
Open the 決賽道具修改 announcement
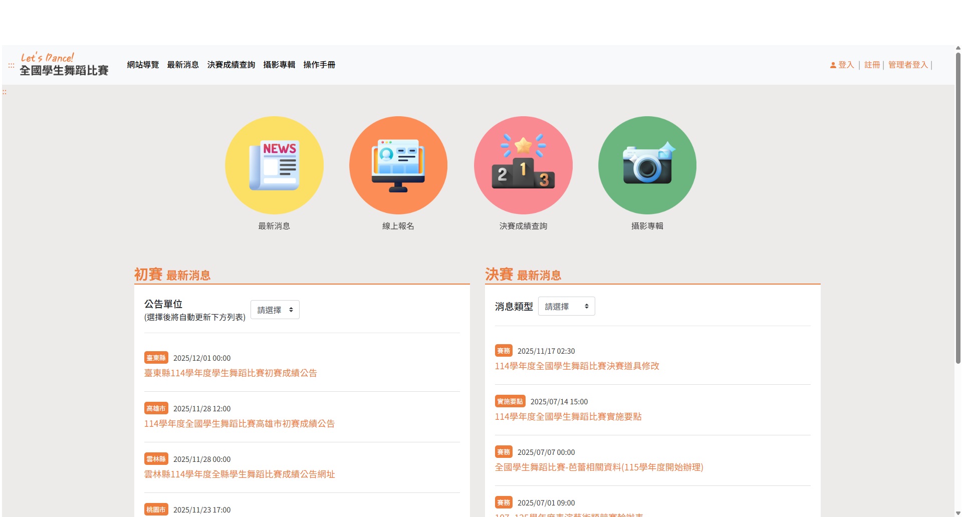pyautogui.click(x=577, y=366)
